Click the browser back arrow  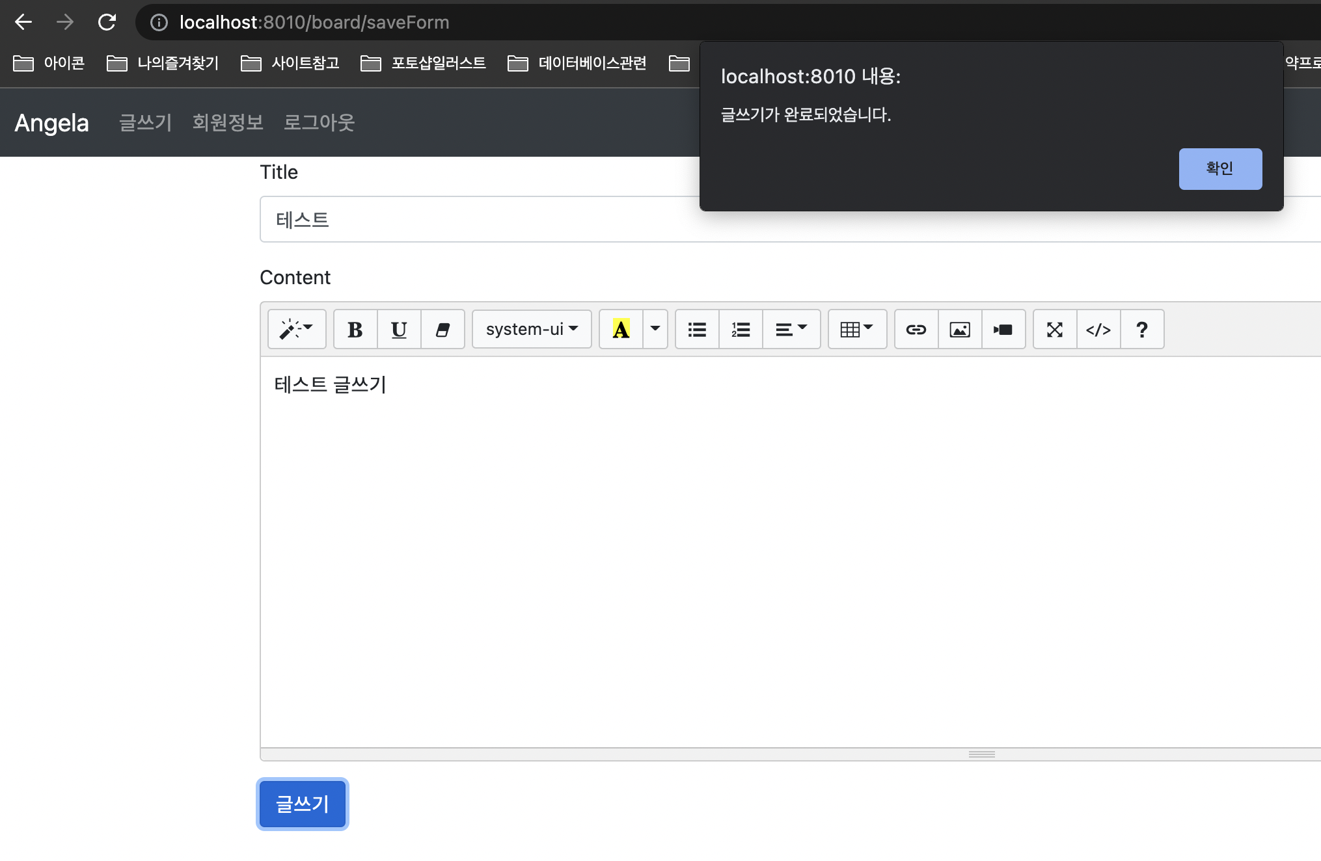(x=23, y=22)
